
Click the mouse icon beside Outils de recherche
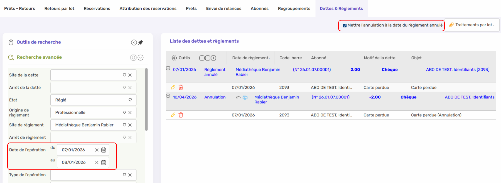[11, 42]
